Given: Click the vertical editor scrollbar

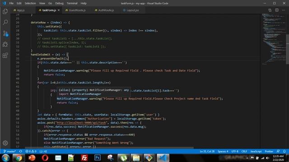Looking at the screenshot, I should pos(287,49).
